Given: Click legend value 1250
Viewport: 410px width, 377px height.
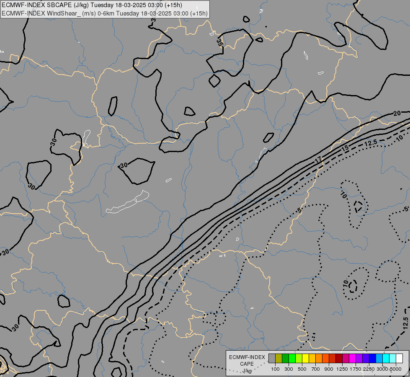Looking at the screenshot, I should click(x=342, y=369).
